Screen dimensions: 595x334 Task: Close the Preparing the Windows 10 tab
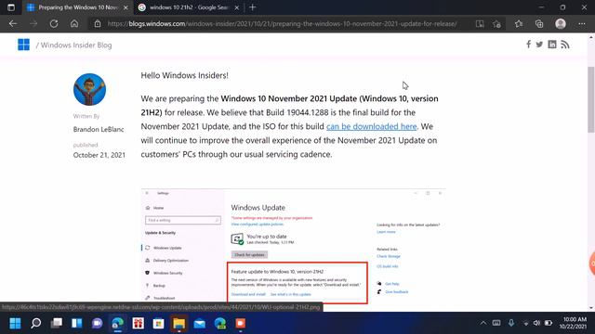pyautogui.click(x=126, y=7)
